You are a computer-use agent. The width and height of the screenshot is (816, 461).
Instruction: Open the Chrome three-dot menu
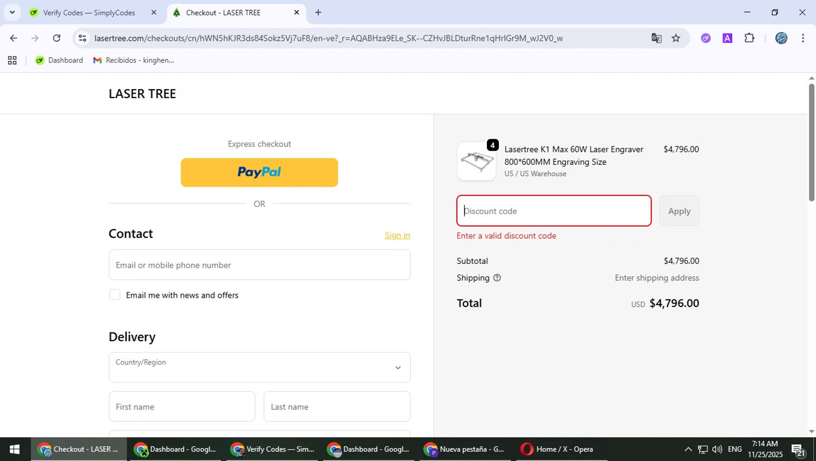pos(803,38)
